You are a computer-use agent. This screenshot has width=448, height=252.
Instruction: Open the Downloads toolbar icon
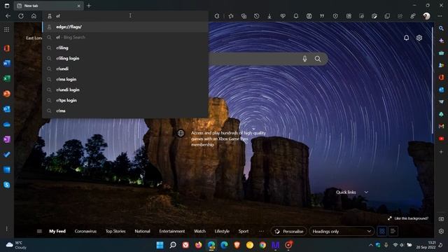pyautogui.click(x=269, y=16)
